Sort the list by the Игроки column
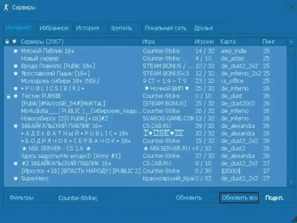 pyautogui.click(x=206, y=42)
